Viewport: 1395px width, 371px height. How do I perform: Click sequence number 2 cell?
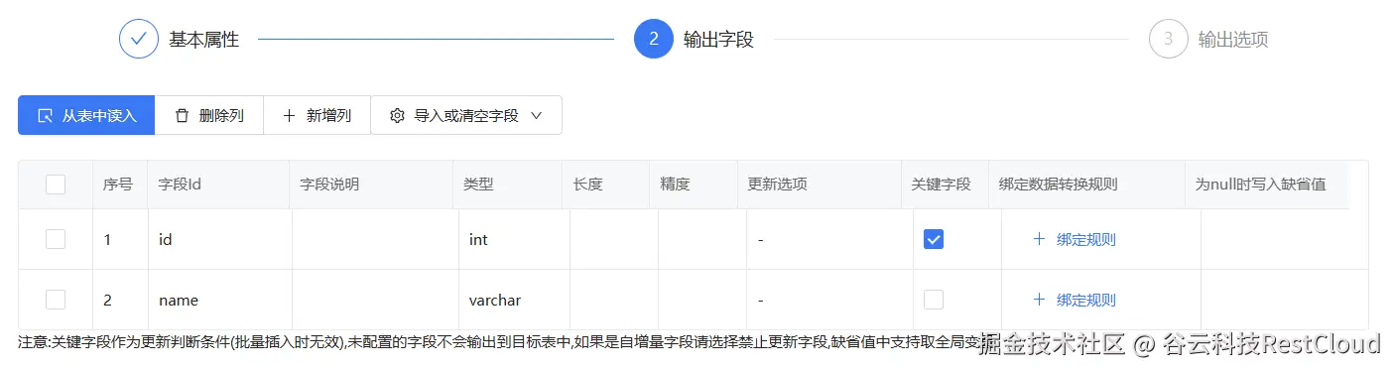[x=120, y=300]
